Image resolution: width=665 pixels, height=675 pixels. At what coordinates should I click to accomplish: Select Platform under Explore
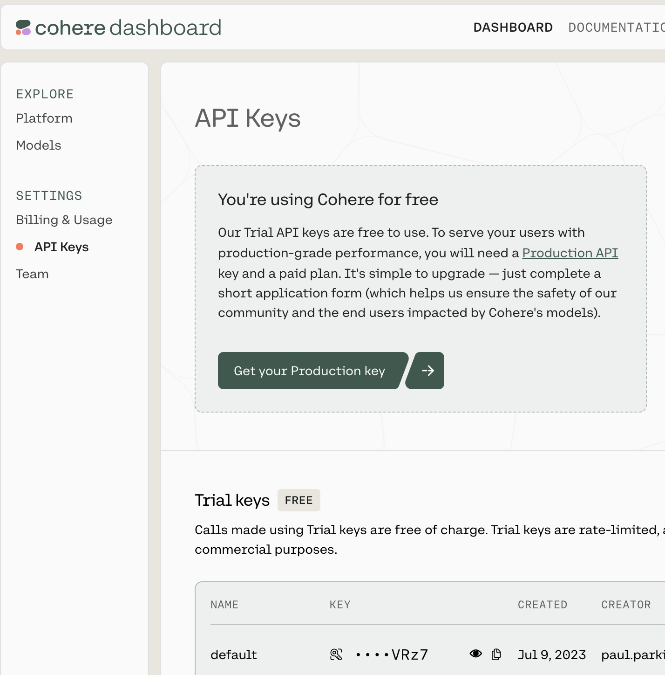[x=44, y=118]
